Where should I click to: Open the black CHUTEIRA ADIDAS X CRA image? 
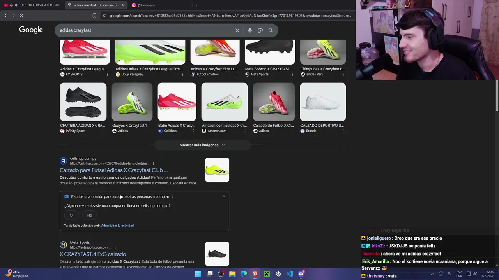click(83, 102)
